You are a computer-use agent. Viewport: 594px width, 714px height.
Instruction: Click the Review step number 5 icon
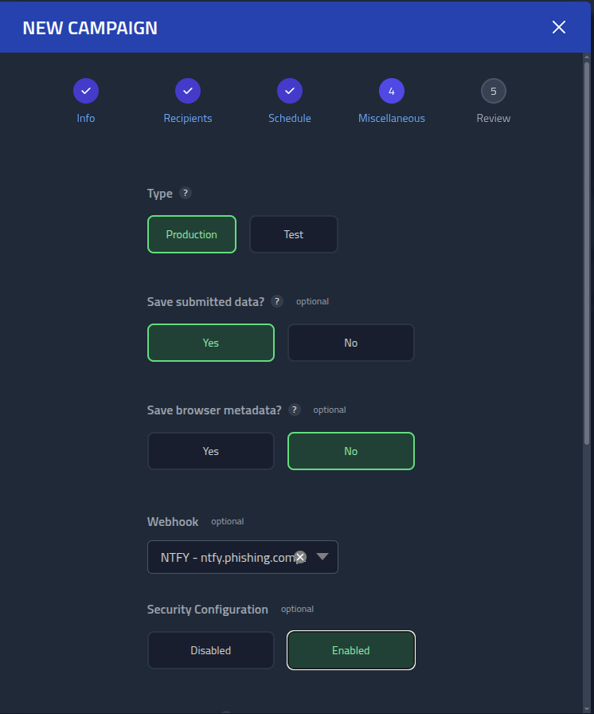click(494, 91)
